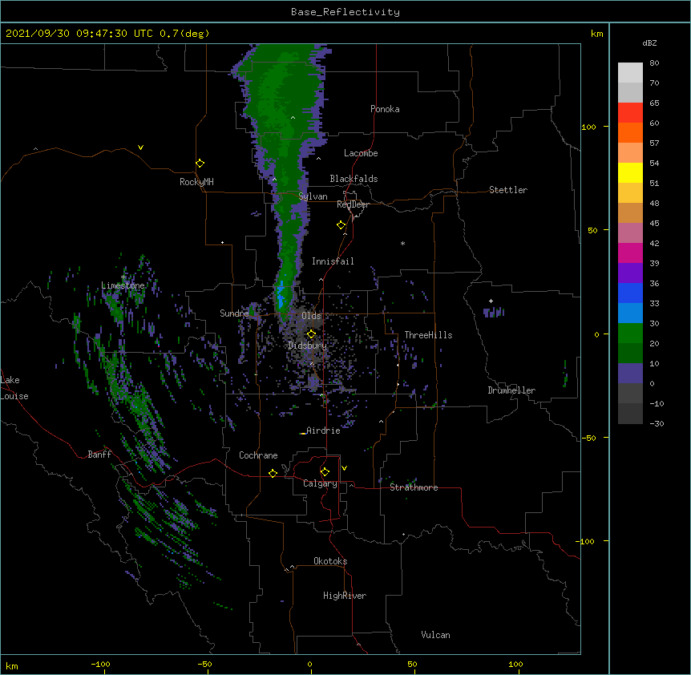Click the Limestone label
Viewport: 691px width, 675px height.
(x=123, y=285)
